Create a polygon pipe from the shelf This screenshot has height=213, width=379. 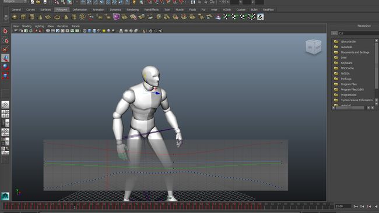pos(74,17)
